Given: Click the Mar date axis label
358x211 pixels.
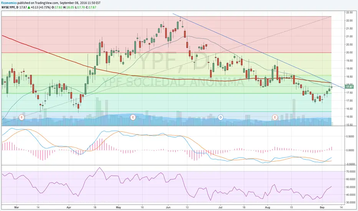Looking at the screenshot, I should pos(16,208).
